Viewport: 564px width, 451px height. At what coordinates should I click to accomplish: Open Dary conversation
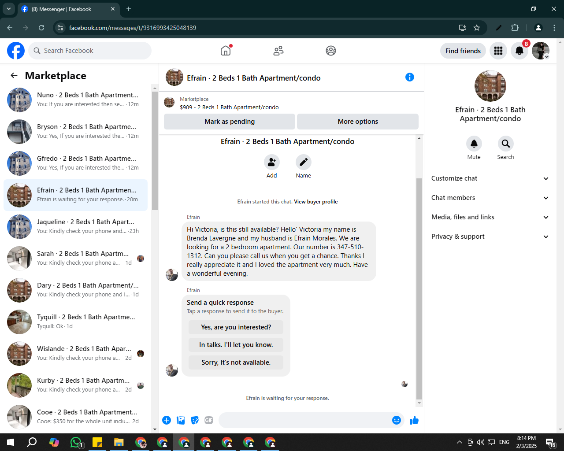(x=76, y=290)
